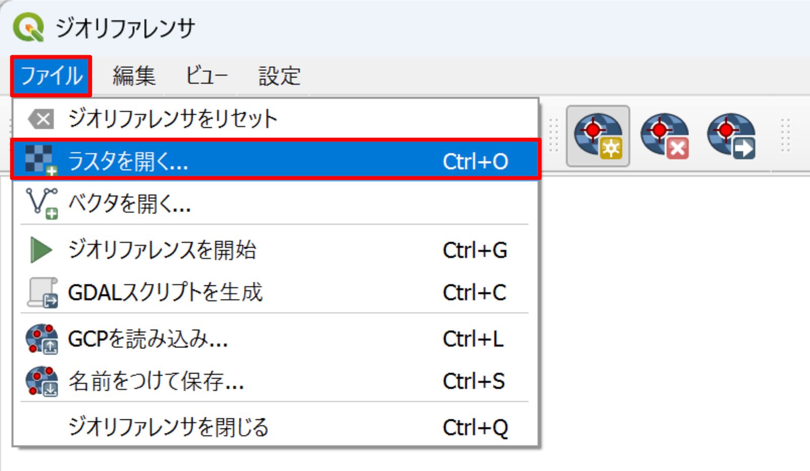Screen dimensions: 810x471
Task: Choose ジオリファレンサを閉じる
Action: [275, 427]
